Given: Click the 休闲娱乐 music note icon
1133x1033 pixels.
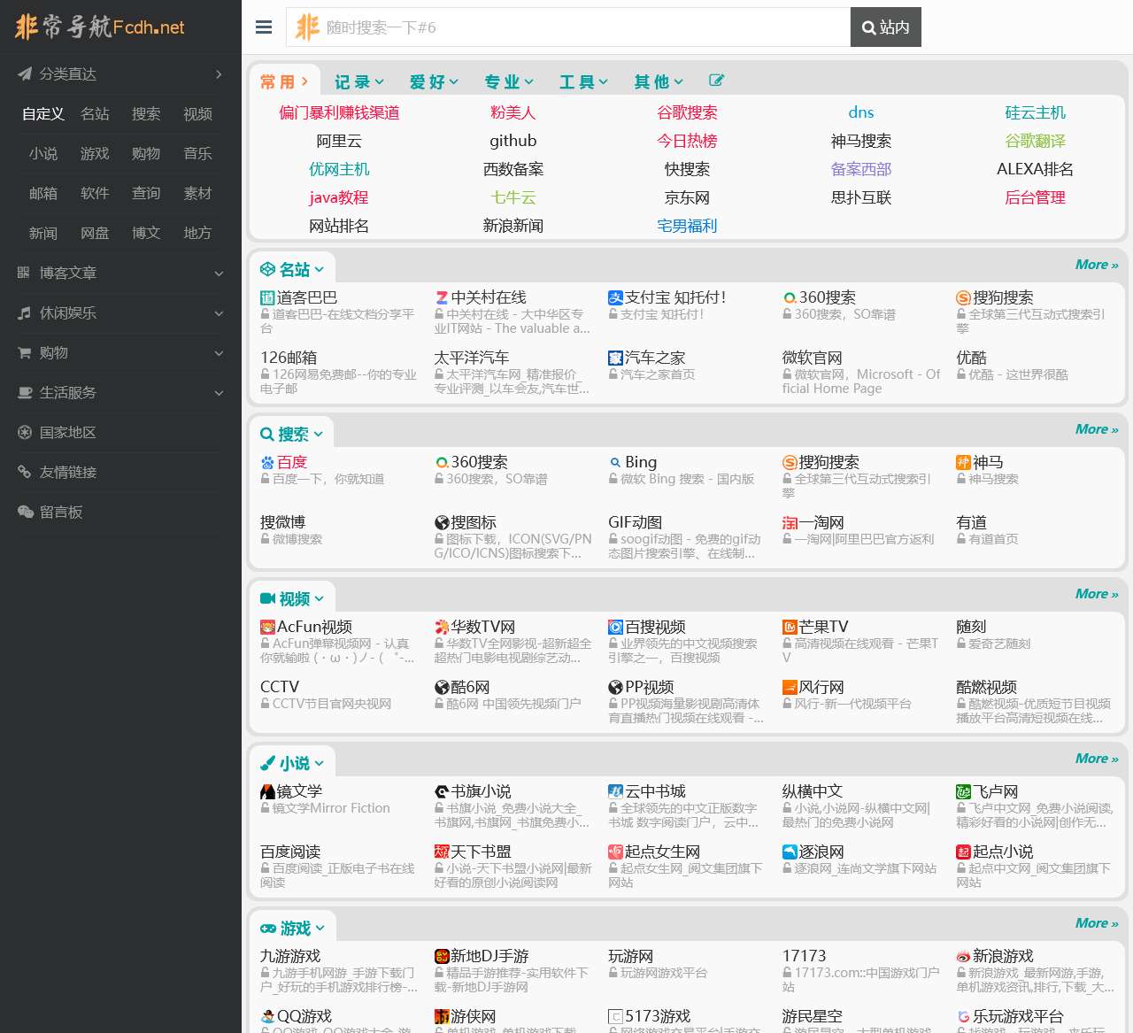Looking at the screenshot, I should tap(24, 312).
